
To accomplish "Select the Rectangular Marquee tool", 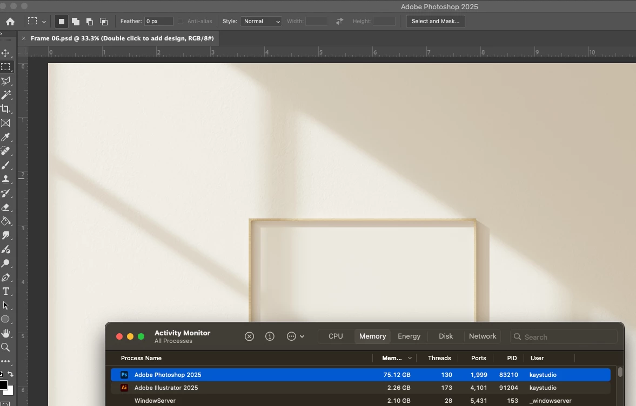I will click(6, 67).
